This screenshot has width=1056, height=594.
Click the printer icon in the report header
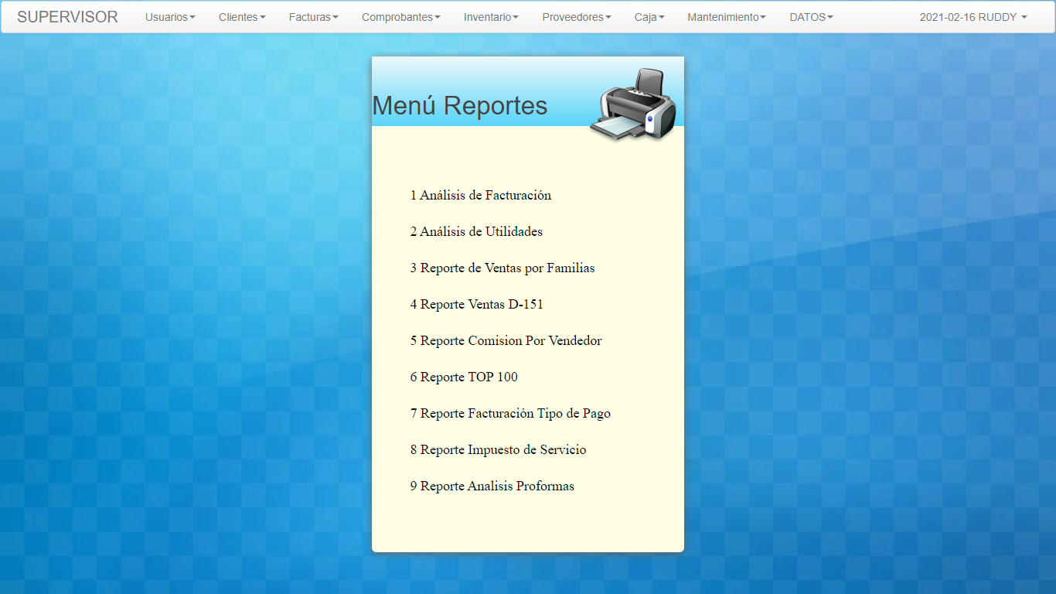pos(633,105)
